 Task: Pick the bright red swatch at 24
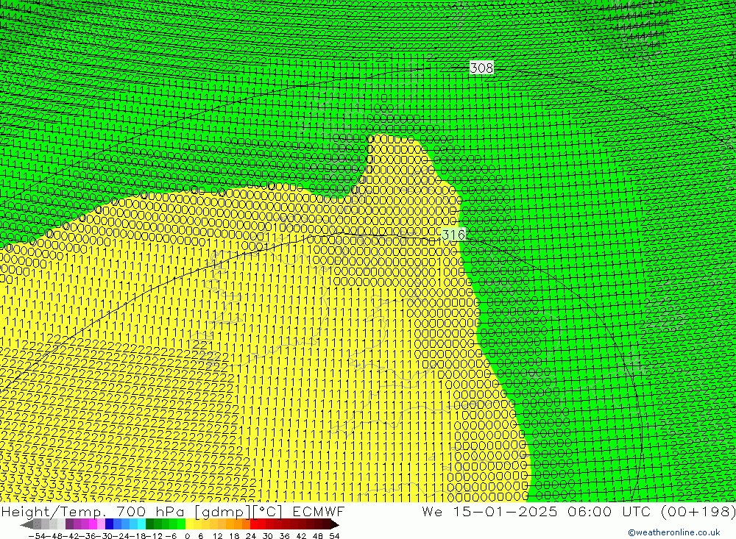(x=254, y=524)
